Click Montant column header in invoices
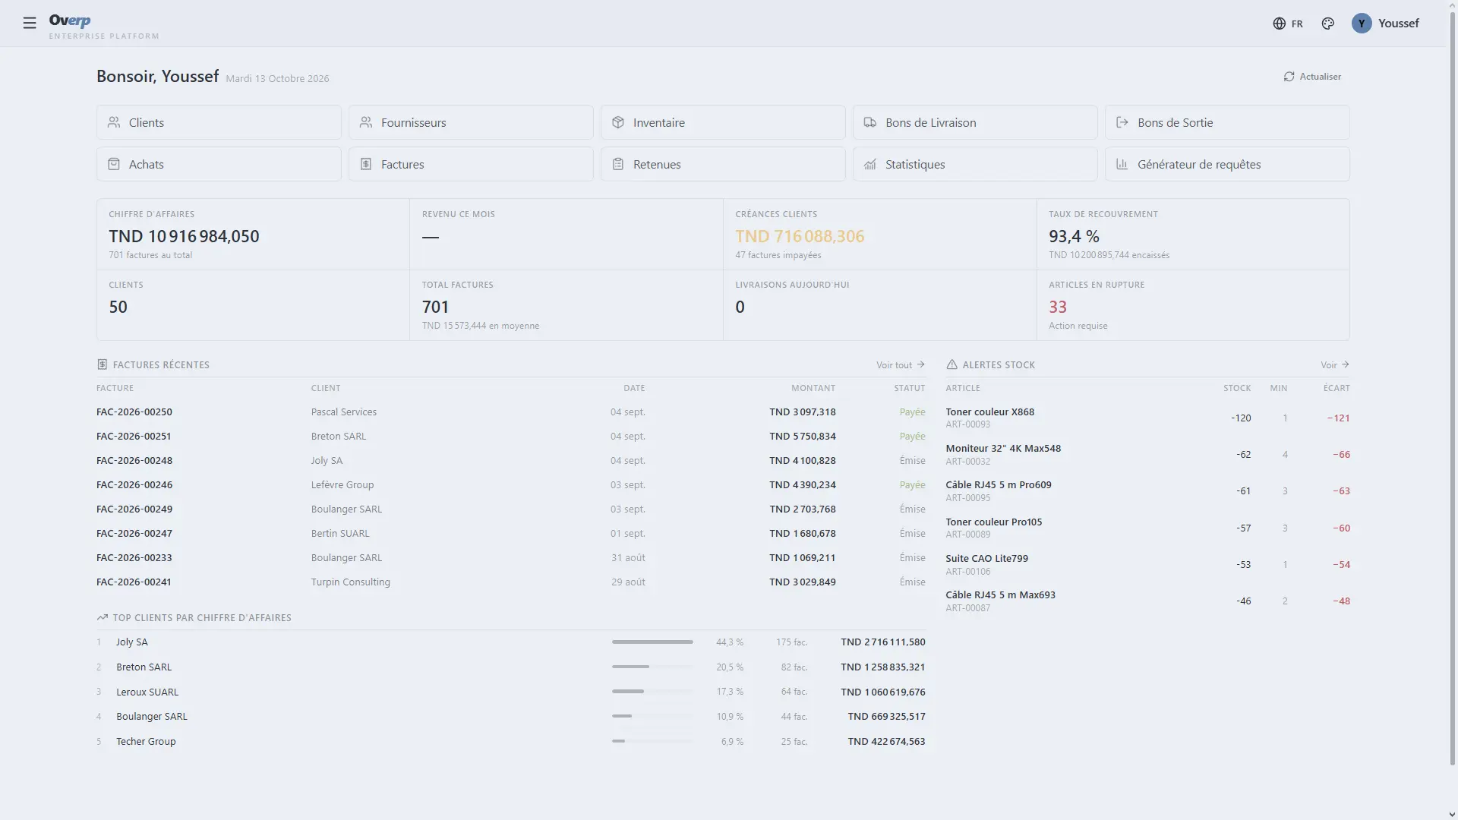The height and width of the screenshot is (820, 1458). 813,388
